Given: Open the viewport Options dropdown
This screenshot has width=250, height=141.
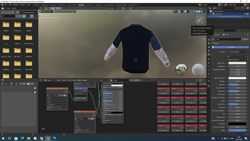Looking at the screenshot, I should [202, 8].
